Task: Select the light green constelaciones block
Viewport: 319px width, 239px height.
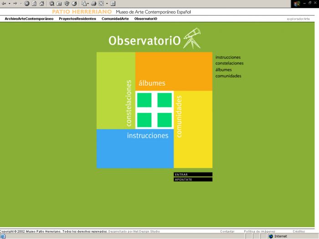Action: coord(116,91)
